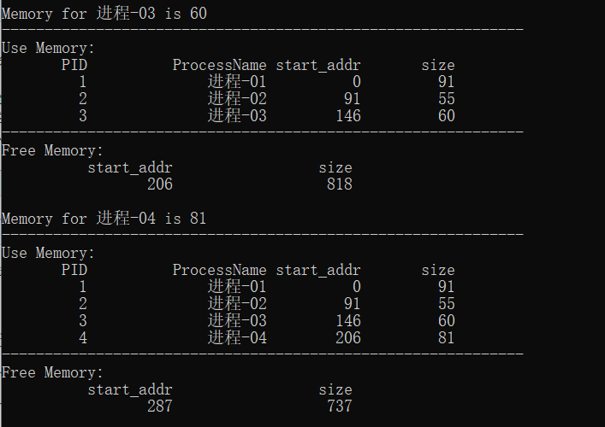
Task: Click 'Use Memory:' label under 进程-03 heading
Action: 48,48
